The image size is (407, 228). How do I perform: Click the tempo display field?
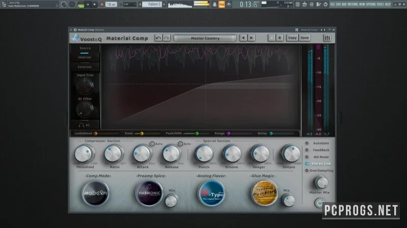coord(111,5)
